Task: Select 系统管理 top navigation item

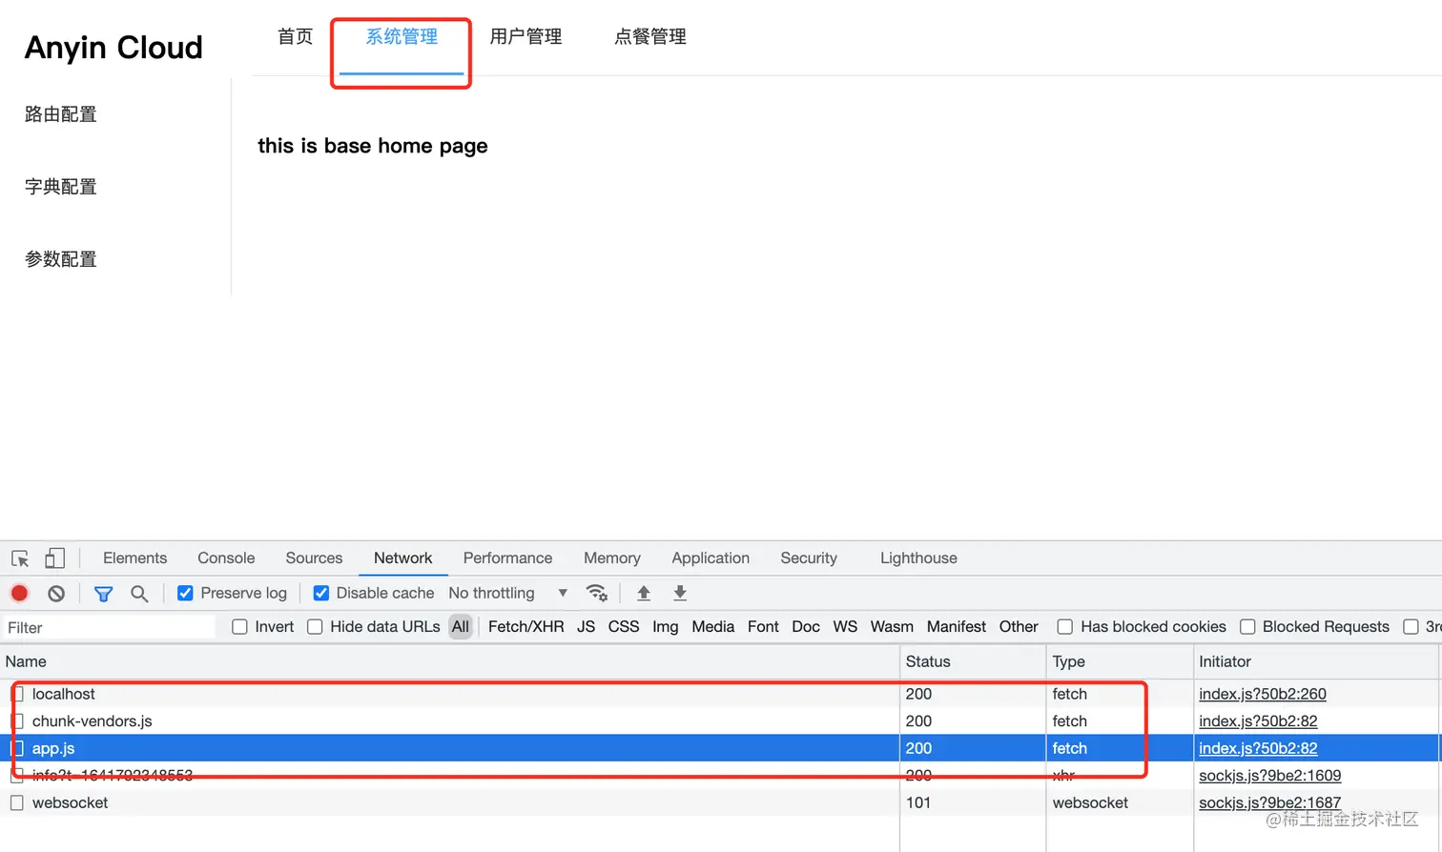Action: click(x=402, y=36)
